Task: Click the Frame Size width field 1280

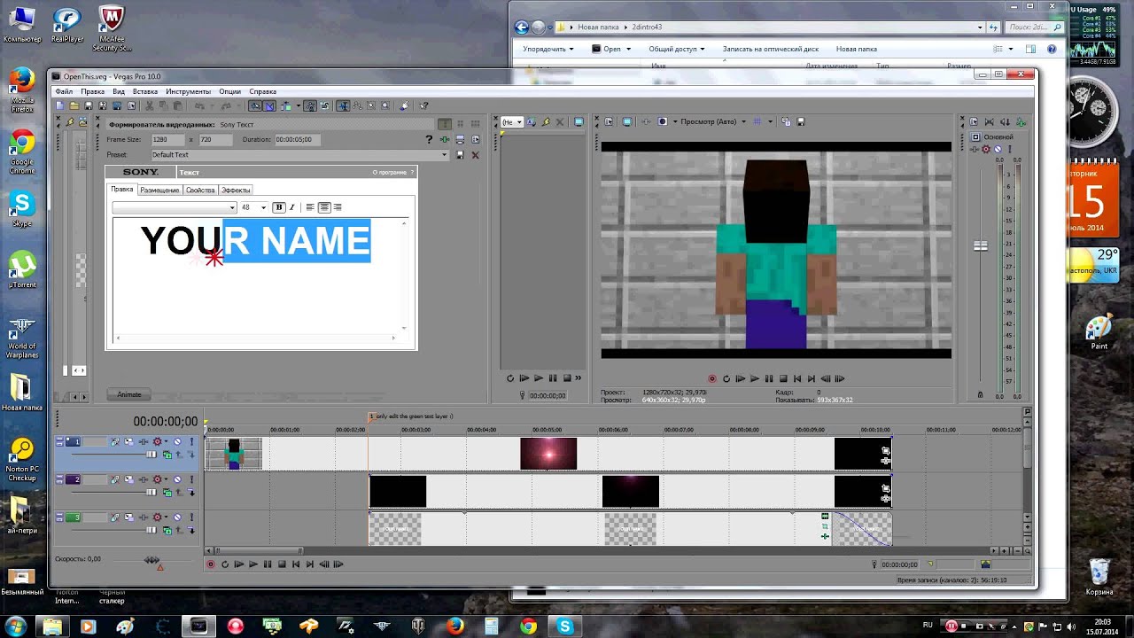Action: pos(167,139)
